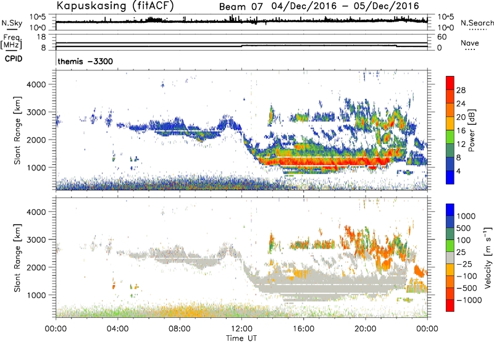Click the 12:00 time axis tick label
494x342 pixels.
tap(241, 329)
